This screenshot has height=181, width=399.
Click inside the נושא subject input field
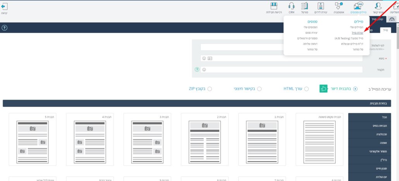pyautogui.click(x=282, y=58)
